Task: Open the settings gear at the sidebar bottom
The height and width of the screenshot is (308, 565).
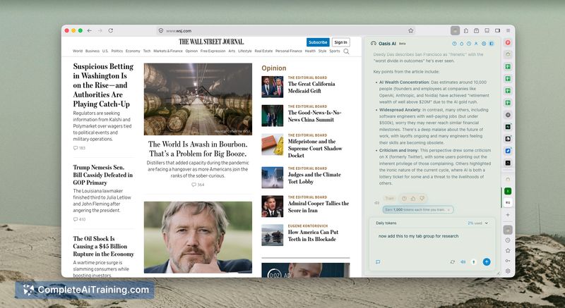Action: (508, 271)
